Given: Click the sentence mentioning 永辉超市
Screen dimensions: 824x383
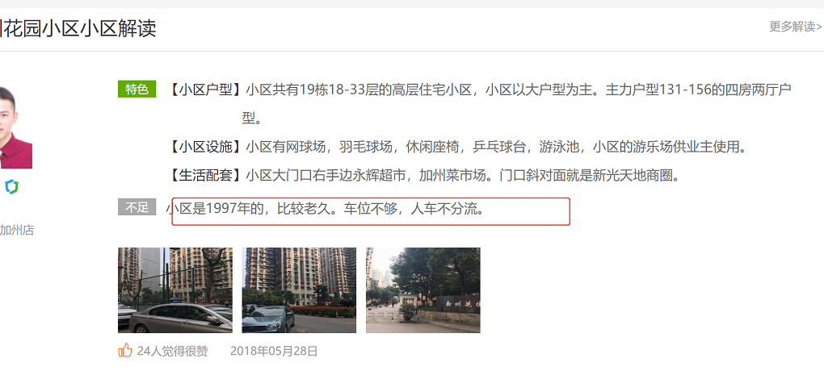Looking at the screenshot, I should click(463, 175).
